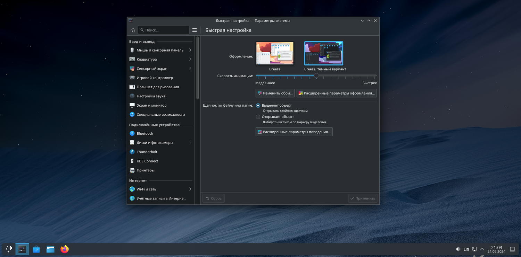
Task: Expand the Сенсорный экран submenu arrow
Action: pyautogui.click(x=190, y=69)
